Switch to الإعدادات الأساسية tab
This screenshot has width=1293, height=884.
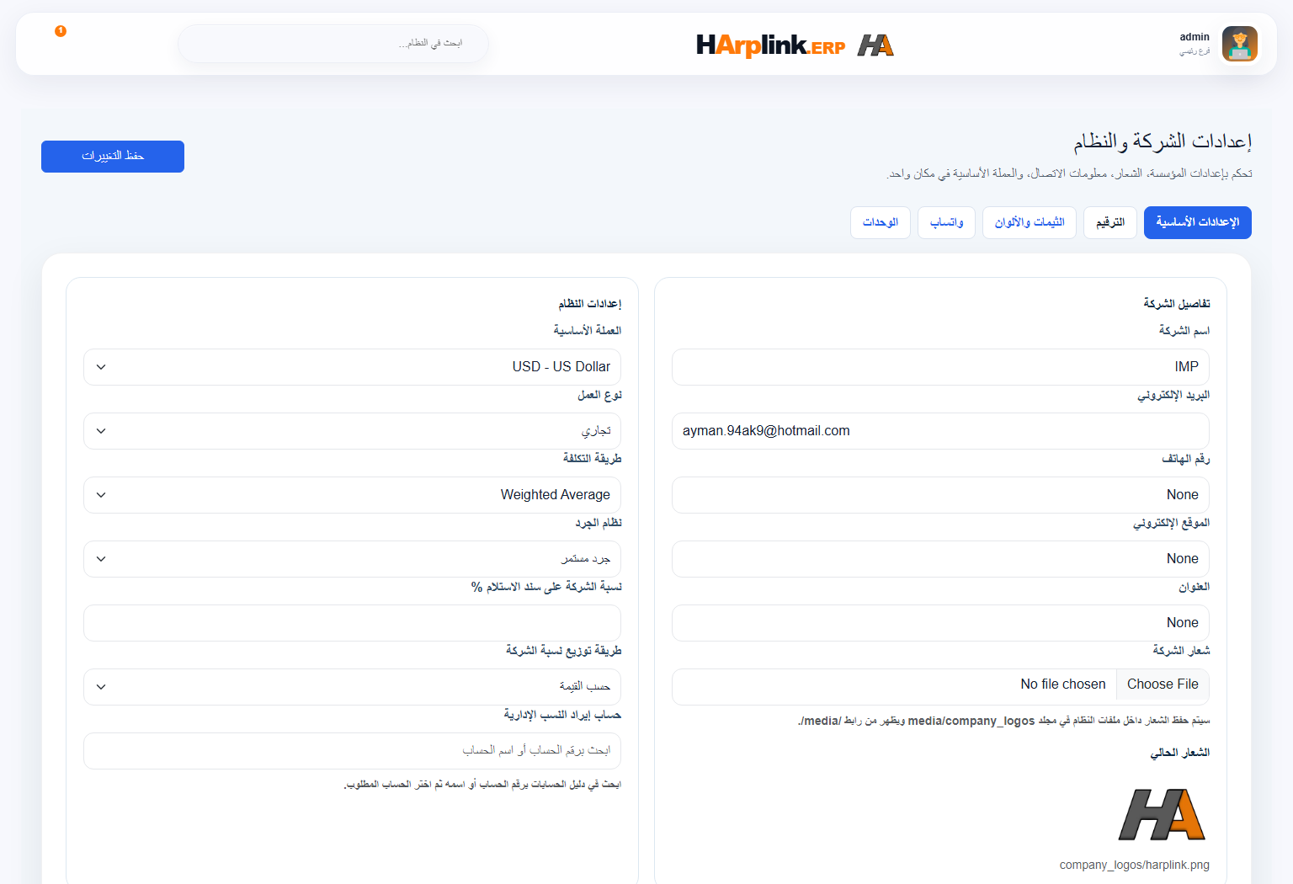[x=1197, y=222]
